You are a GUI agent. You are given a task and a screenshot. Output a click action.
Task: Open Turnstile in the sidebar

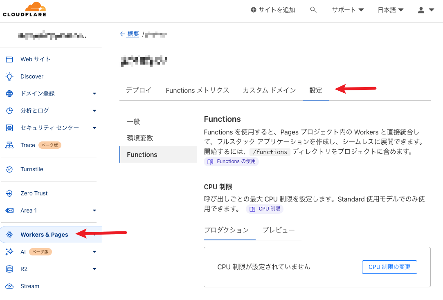pyautogui.click(x=31, y=169)
